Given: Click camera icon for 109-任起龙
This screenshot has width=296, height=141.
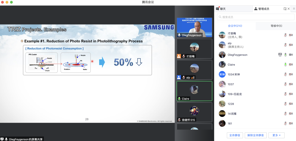Looking at the screenshot, I should [x=291, y=94].
